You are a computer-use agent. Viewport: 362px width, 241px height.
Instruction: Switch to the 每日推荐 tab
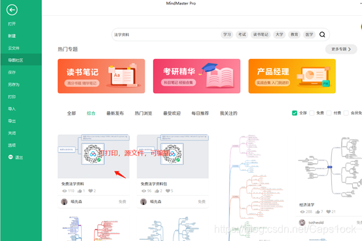point(200,113)
